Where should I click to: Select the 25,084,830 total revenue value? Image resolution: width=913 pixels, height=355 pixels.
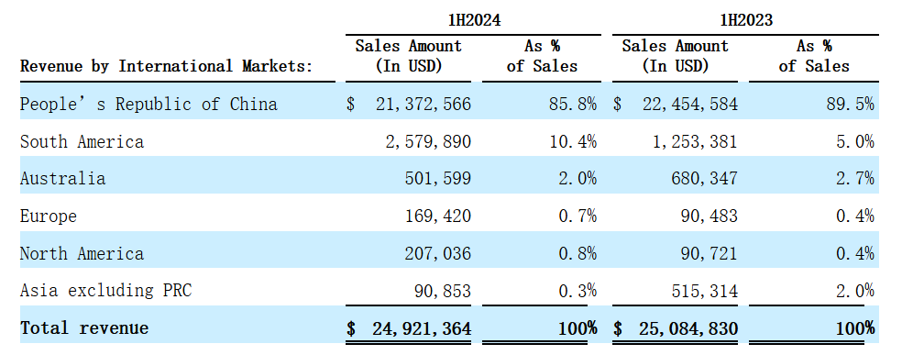[x=688, y=328]
